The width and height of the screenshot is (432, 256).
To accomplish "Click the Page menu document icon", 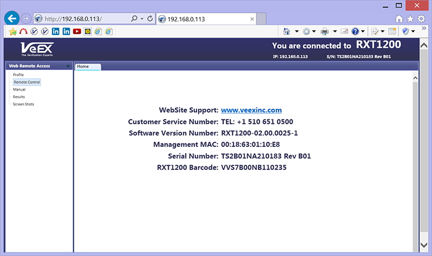I will [x=375, y=32].
